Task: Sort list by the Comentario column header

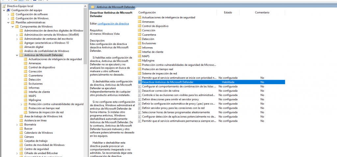Action: point(262,12)
